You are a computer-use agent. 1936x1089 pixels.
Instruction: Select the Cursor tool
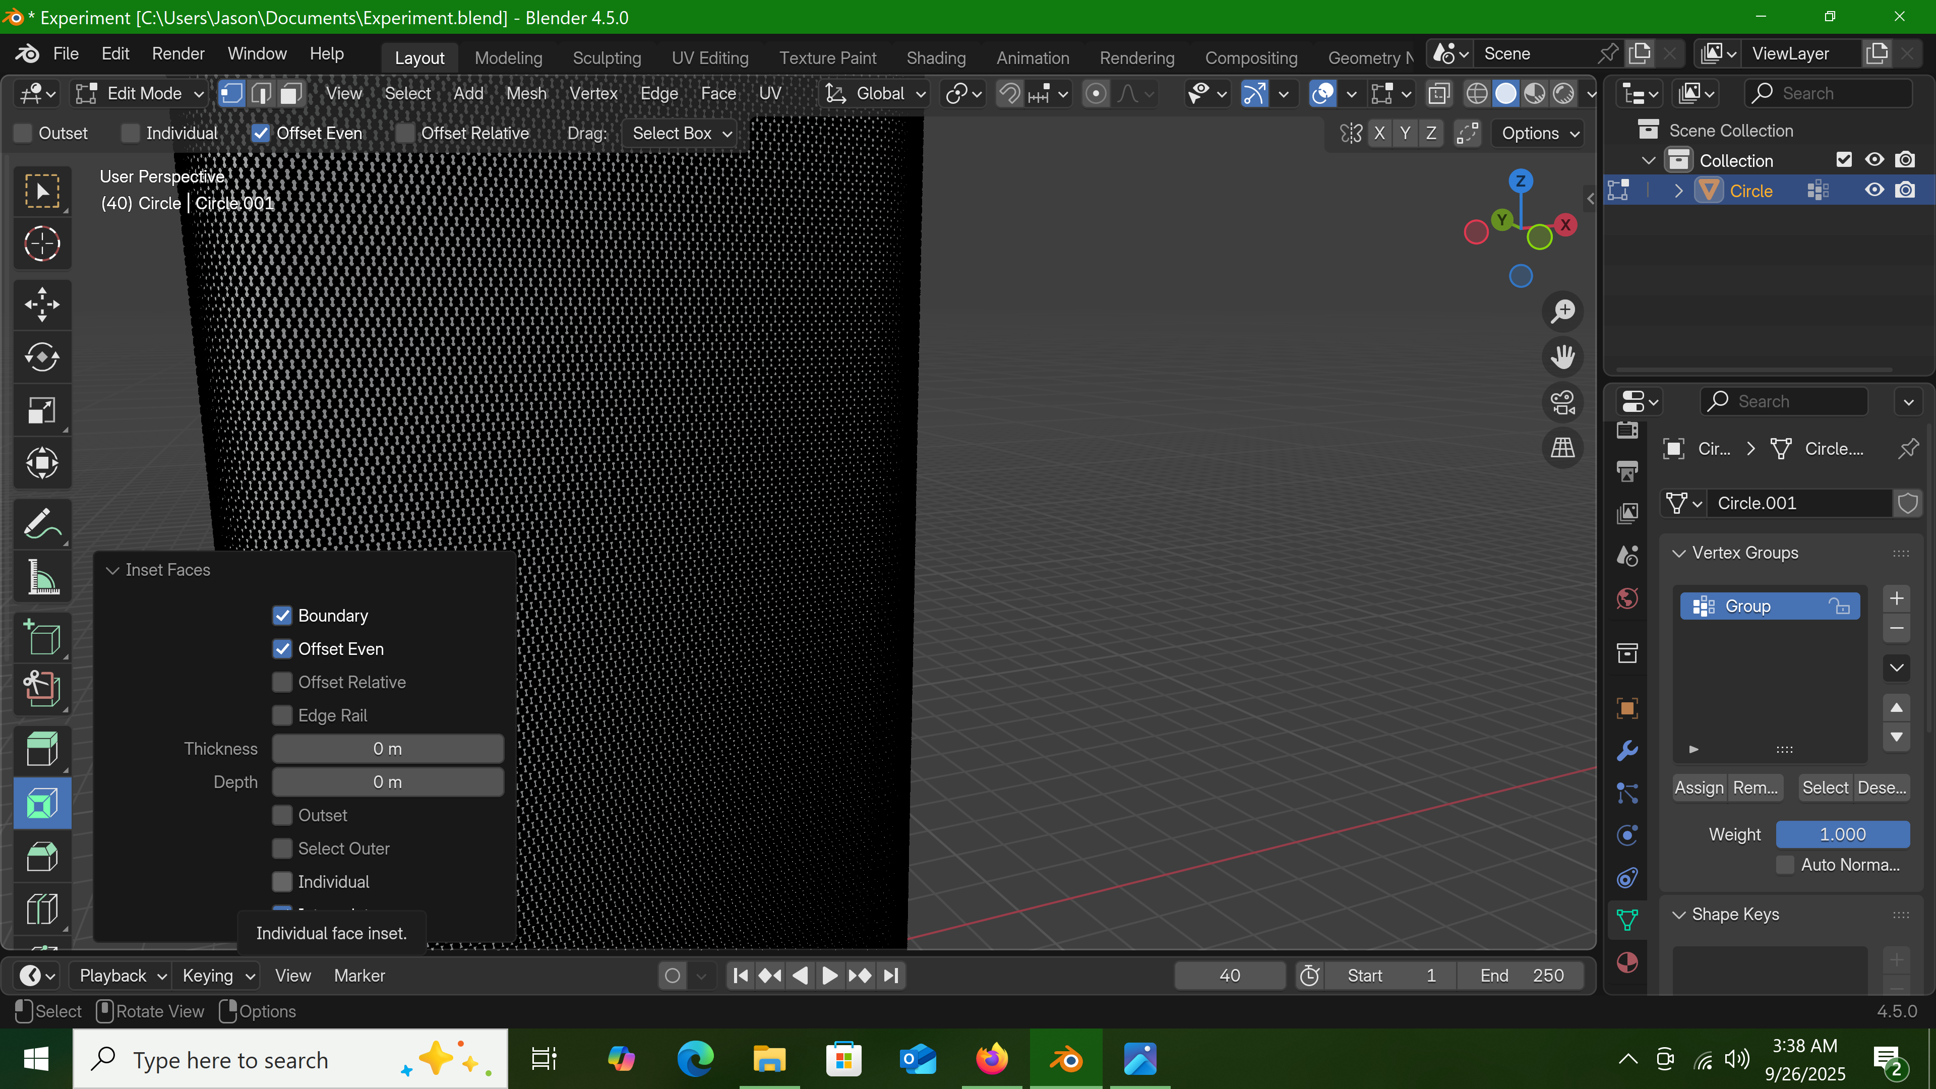[42, 244]
